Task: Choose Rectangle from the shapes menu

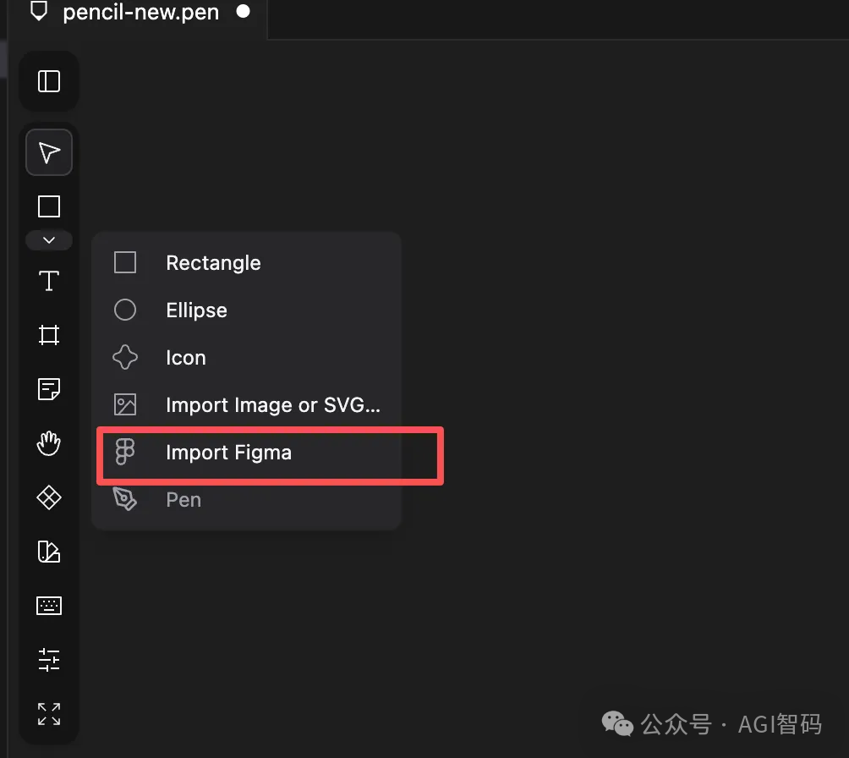Action: point(213,262)
